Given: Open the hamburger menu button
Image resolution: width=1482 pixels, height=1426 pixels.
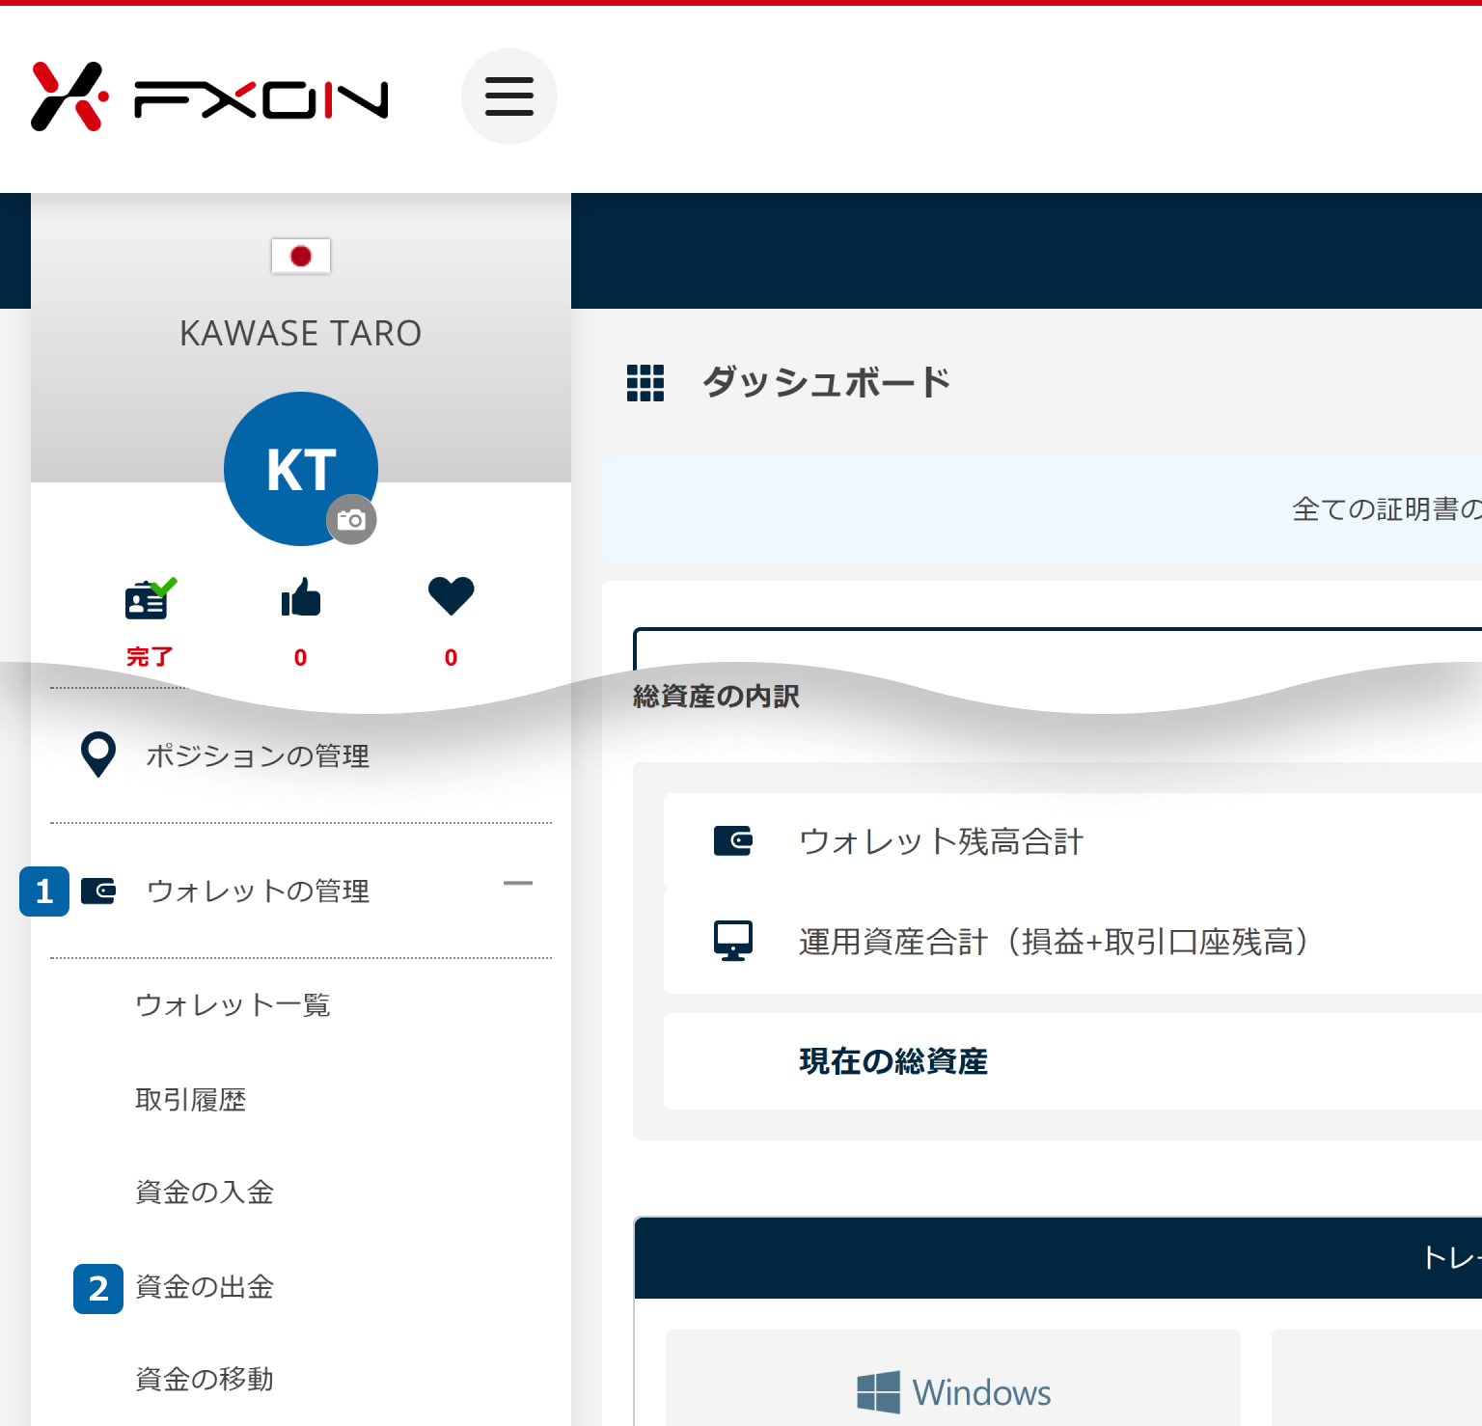Looking at the screenshot, I should (509, 96).
